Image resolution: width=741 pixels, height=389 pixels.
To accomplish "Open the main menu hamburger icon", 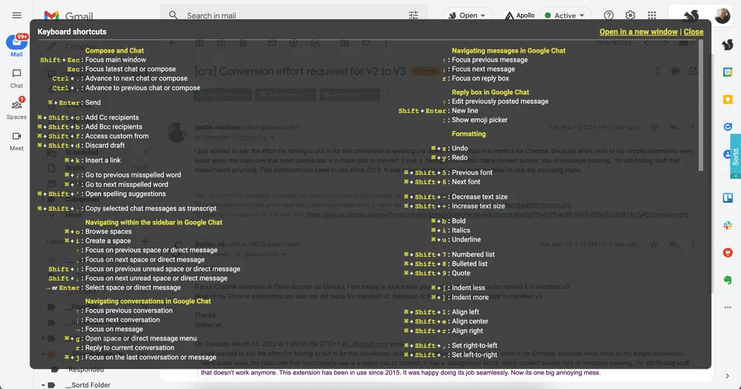I will point(17,15).
